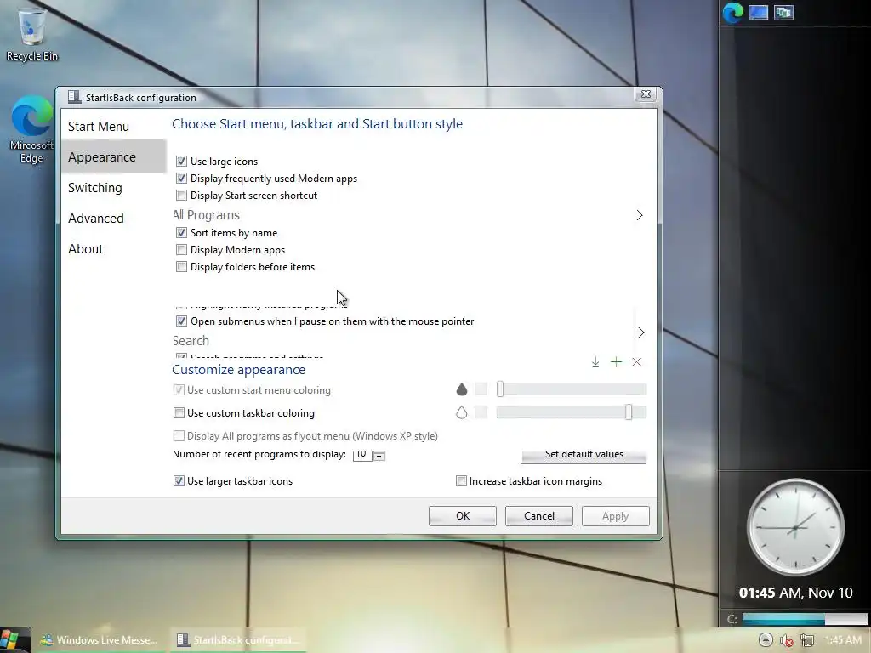Click the window switcher icon in sidebar launcher
This screenshot has height=653, width=871.
[783, 13]
